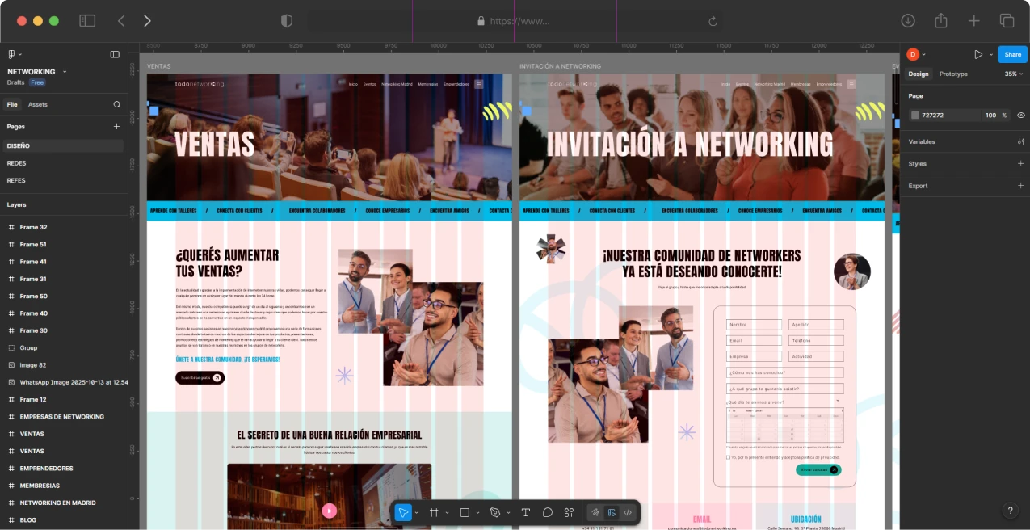Open the comment tool
This screenshot has width=1030, height=530.
pyautogui.click(x=548, y=511)
